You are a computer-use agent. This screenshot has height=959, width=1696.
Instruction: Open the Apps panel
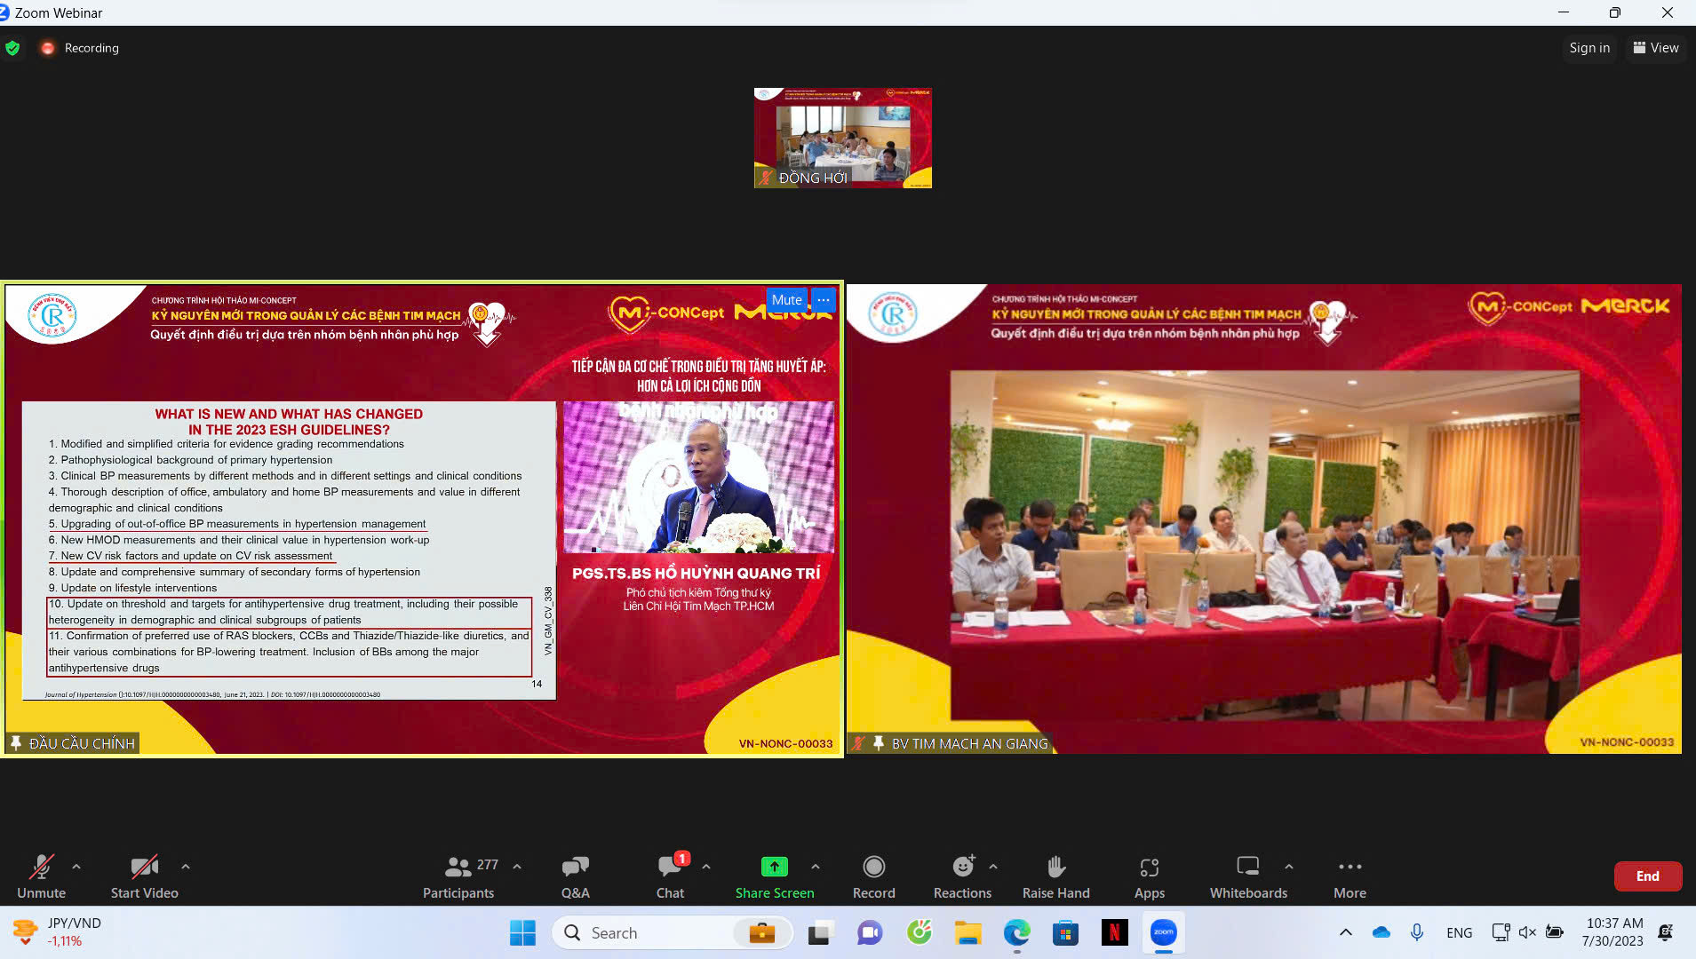1149,876
